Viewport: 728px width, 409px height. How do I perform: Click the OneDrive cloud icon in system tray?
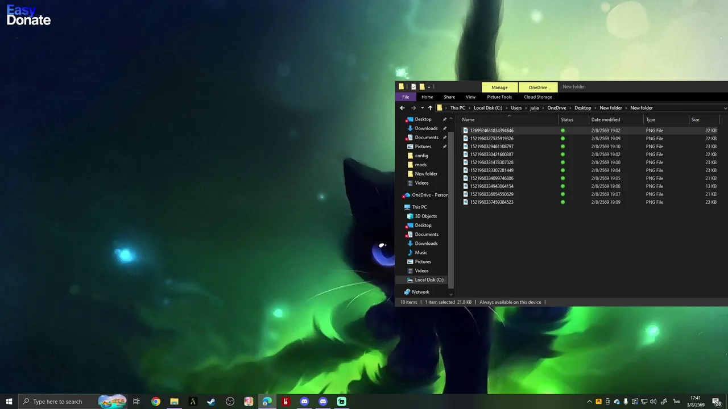coord(617,402)
